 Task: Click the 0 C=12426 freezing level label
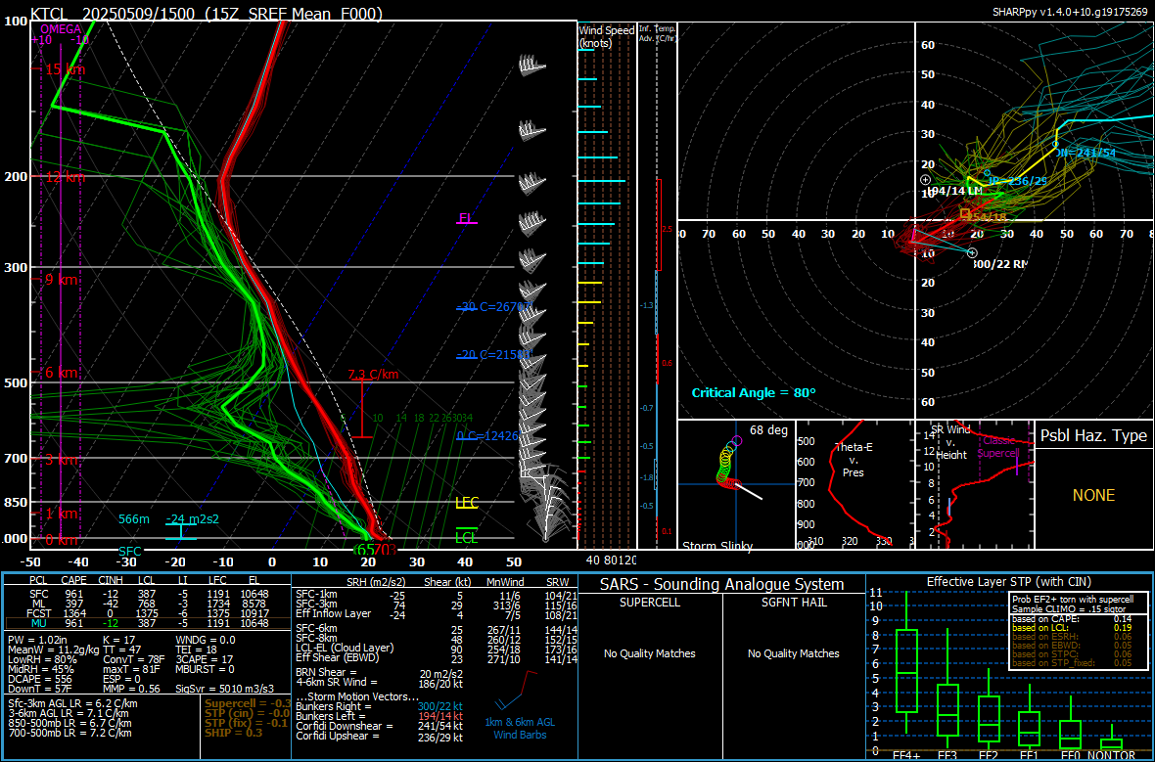click(x=487, y=436)
